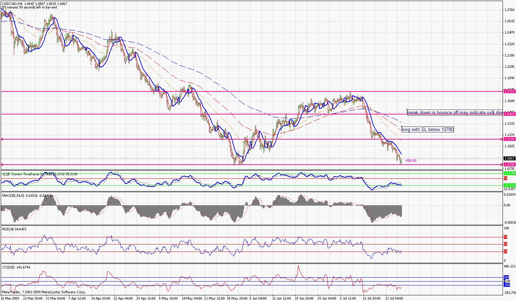This screenshot has width=516, height=301.
Task: Click the 19 Jun 20:00 time axis label
Action: click(305, 299)
